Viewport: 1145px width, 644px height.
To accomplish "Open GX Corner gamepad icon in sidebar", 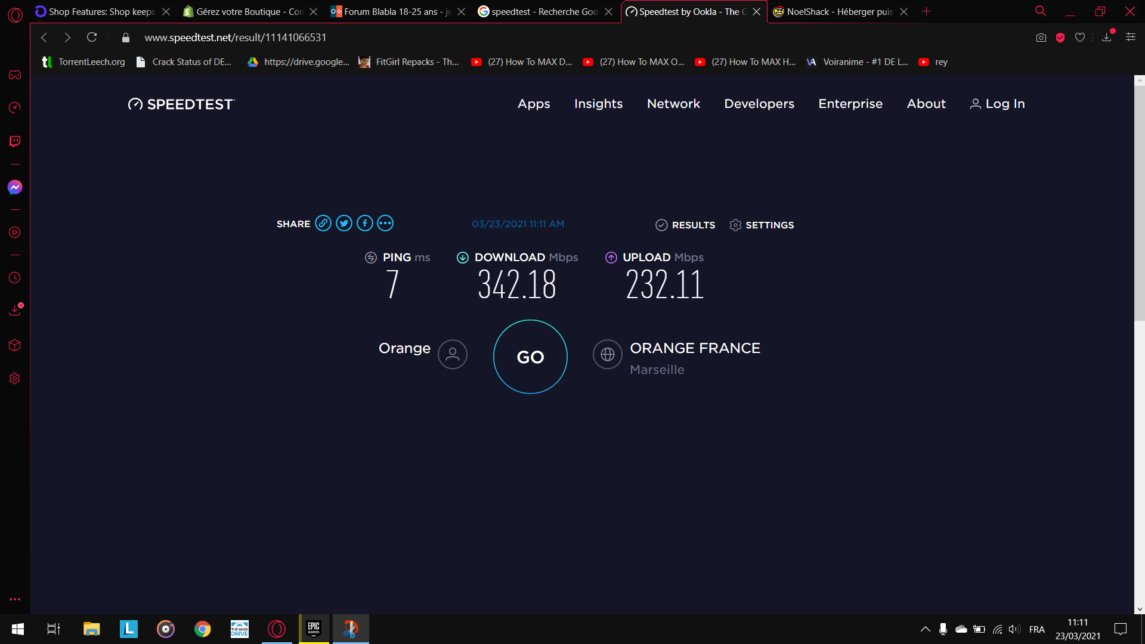I will pos(15,75).
